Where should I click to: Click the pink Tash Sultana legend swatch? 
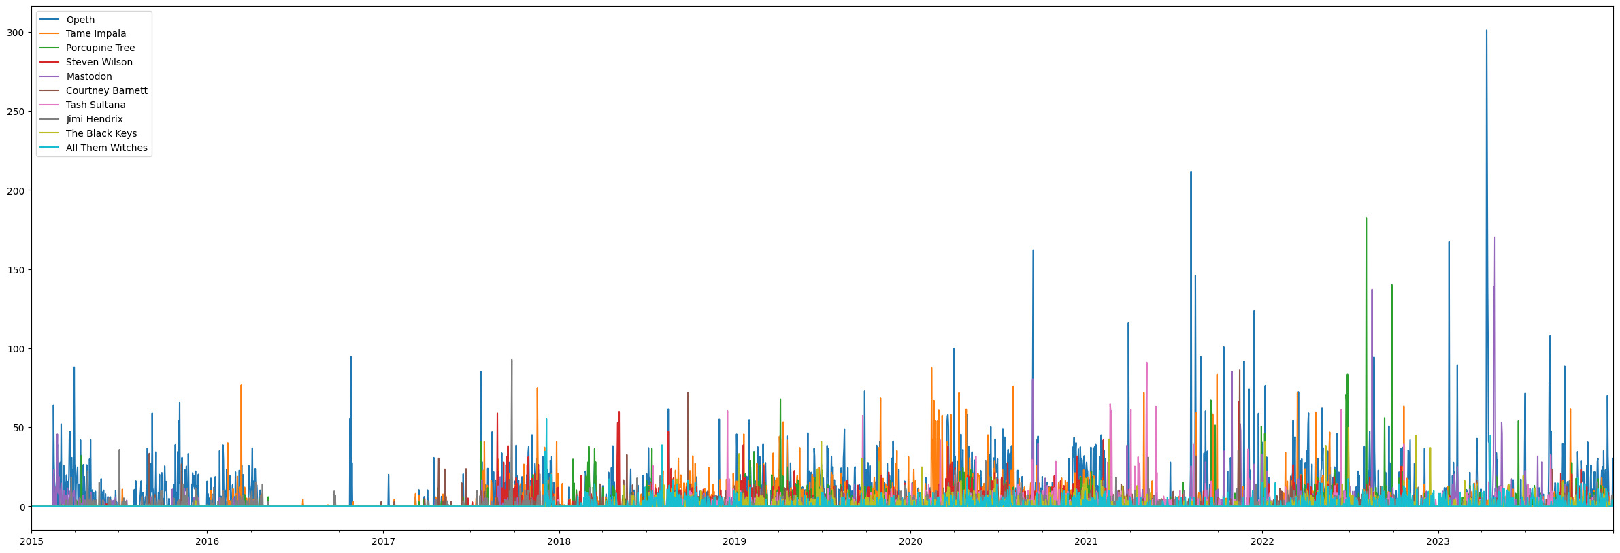50,105
